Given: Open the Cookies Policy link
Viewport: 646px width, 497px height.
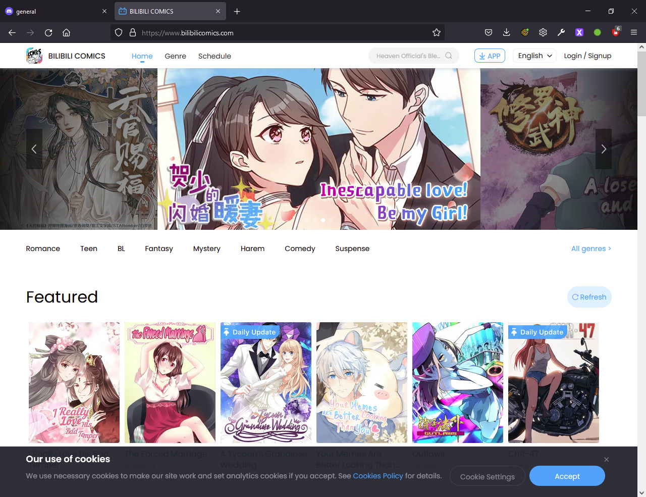Looking at the screenshot, I should 378,476.
